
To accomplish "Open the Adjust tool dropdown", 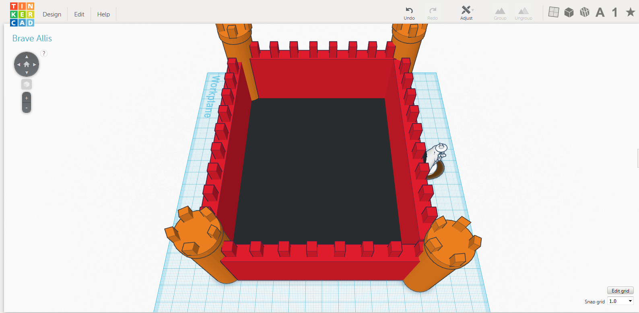I will click(467, 13).
